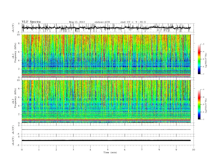
Task: Click the ch.2 spectrogram color scale bar
Action: point(199,105)
